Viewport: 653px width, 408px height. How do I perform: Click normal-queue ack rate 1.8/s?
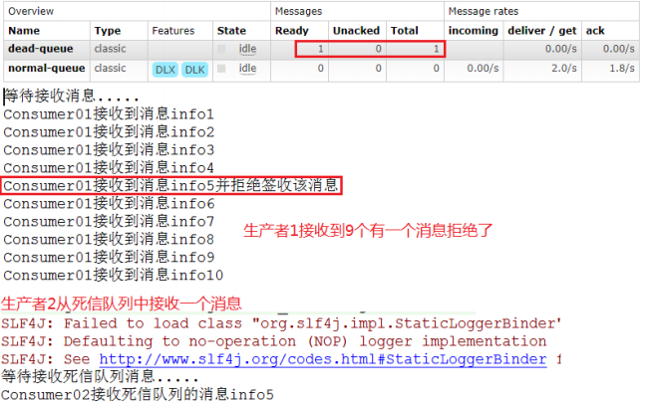click(622, 69)
